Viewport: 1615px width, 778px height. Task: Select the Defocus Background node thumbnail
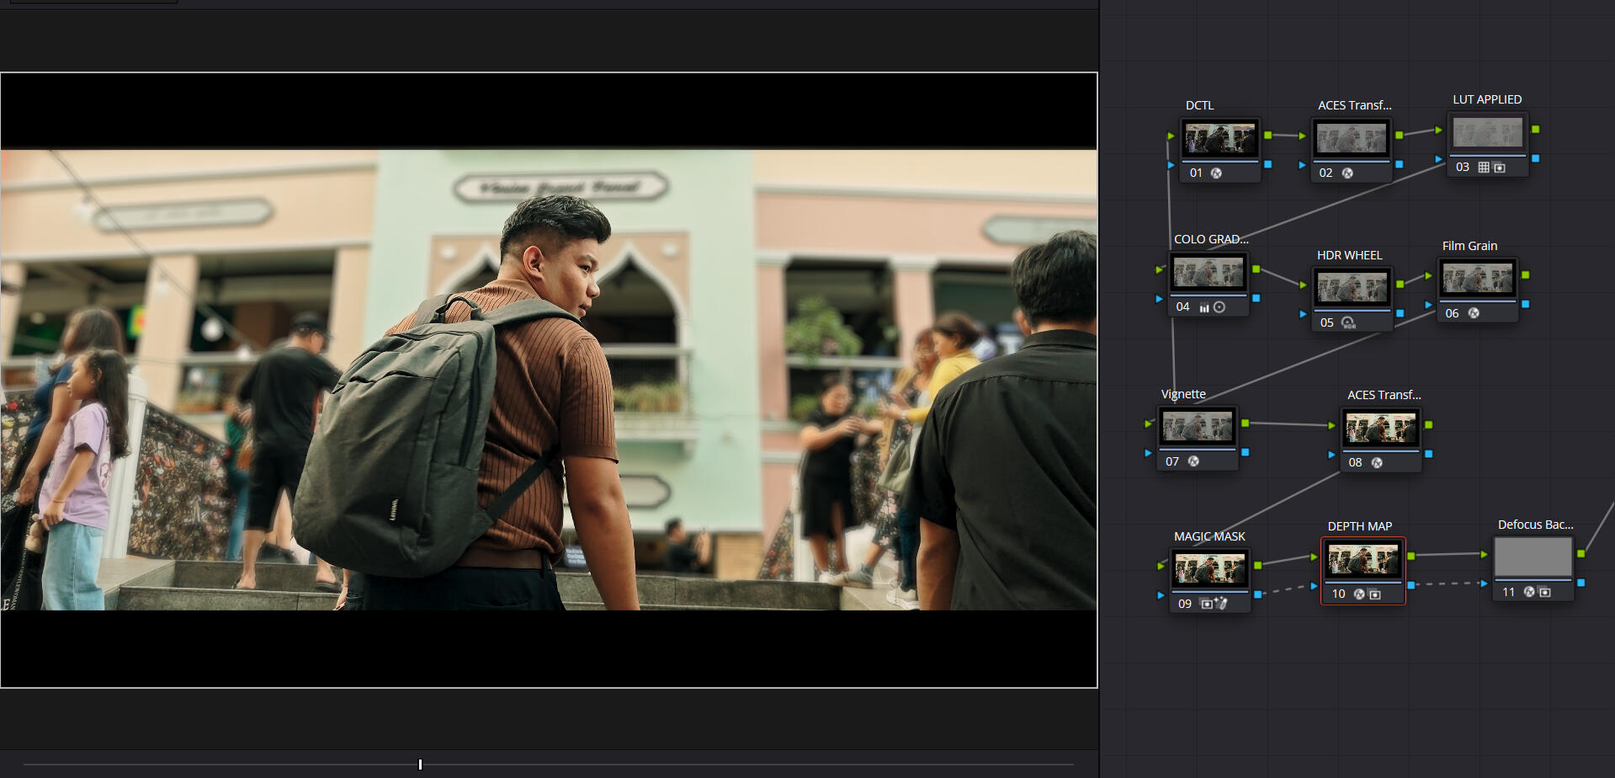pyautogui.click(x=1532, y=556)
